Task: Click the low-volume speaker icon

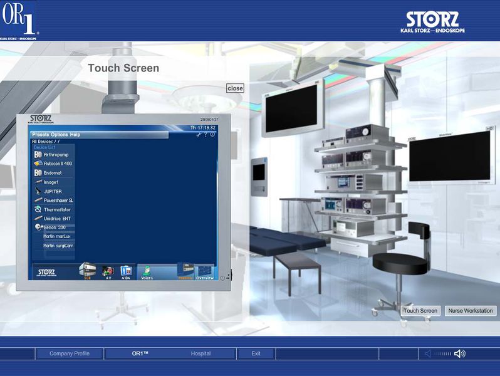Action: [x=427, y=353]
